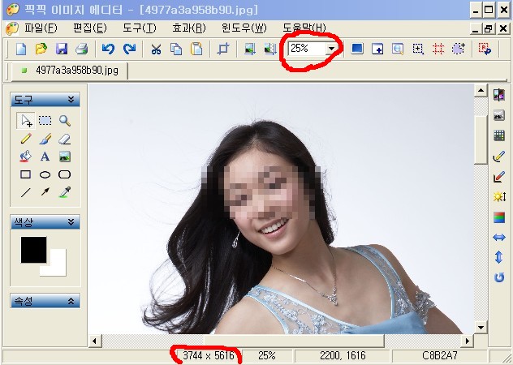Viewport: 513px width, 365px height.
Task: Open the 편집(E) menu
Action: 90,28
